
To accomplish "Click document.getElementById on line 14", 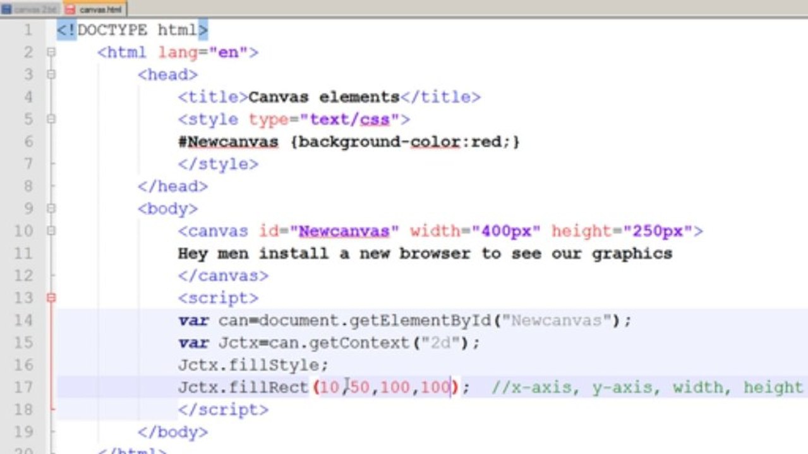I will pyautogui.click(x=375, y=320).
